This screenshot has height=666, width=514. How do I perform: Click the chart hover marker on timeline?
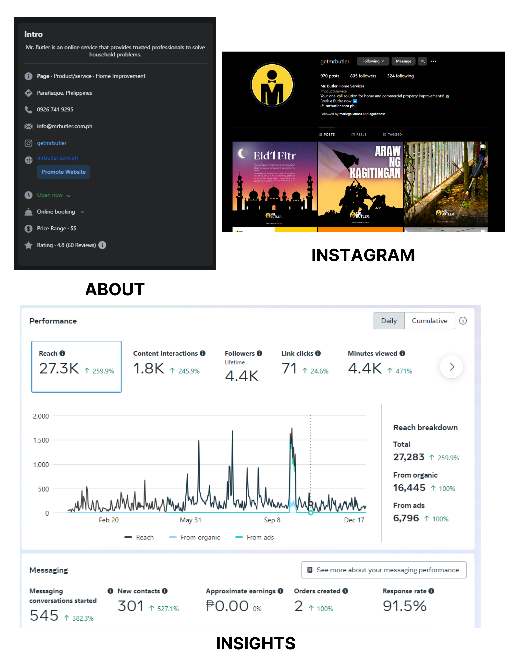pos(311,513)
